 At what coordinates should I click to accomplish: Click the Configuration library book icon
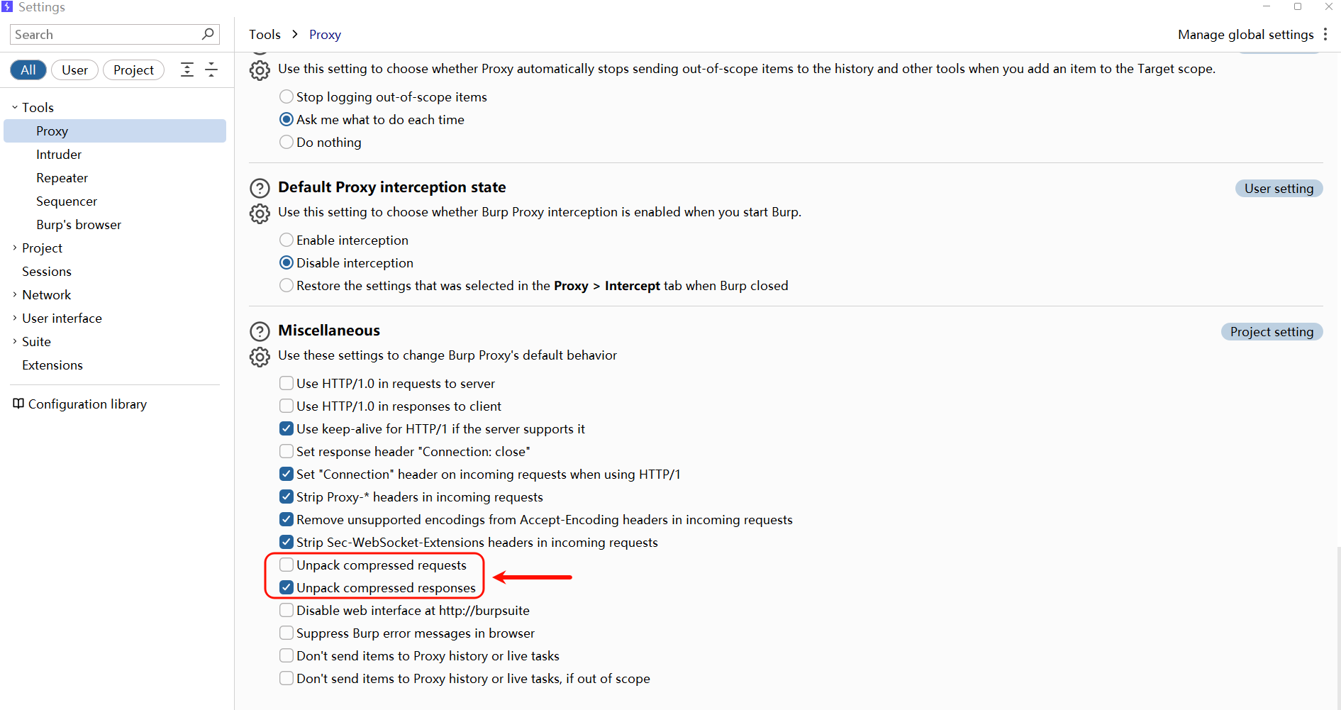click(18, 404)
